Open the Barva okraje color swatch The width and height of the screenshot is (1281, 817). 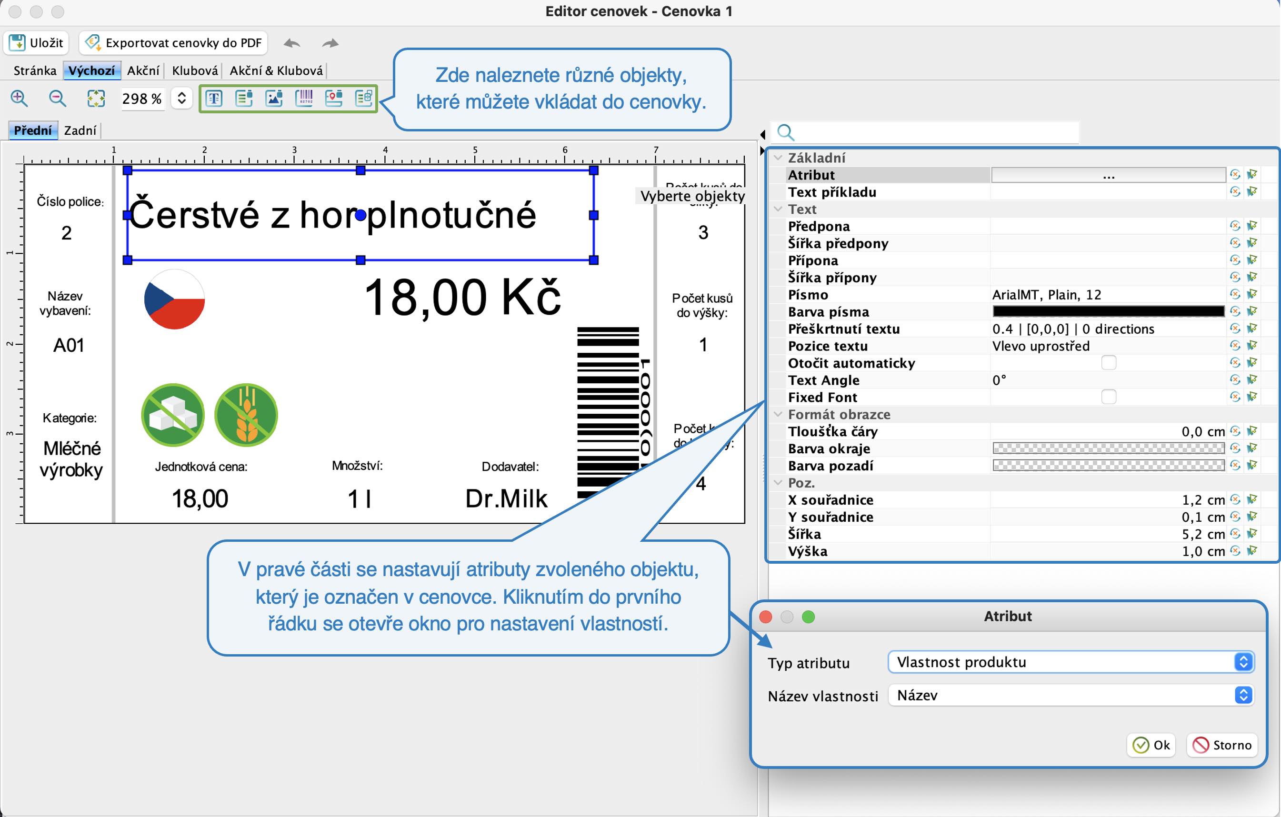[1109, 448]
